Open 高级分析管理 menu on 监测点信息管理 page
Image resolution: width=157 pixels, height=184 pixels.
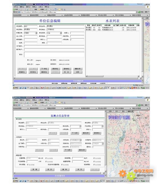click(136, 108)
